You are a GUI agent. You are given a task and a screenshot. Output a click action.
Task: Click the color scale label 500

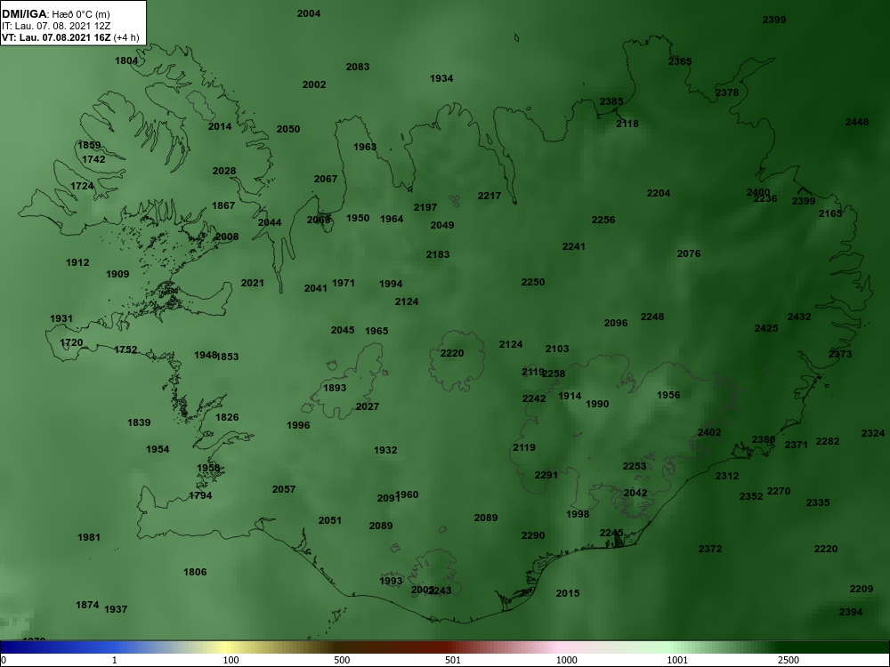(x=342, y=660)
